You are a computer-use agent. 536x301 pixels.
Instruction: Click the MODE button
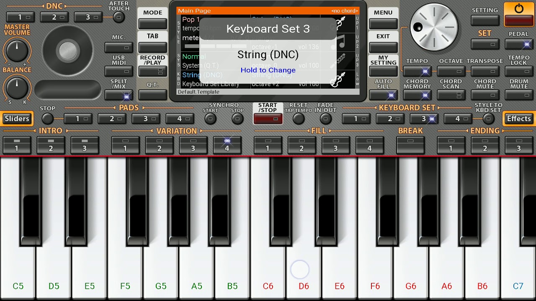(152, 24)
